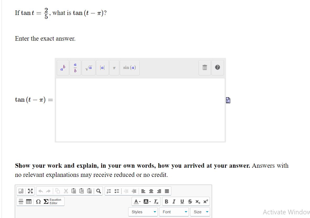Insert an exponent using the a^b button

pos(63,68)
